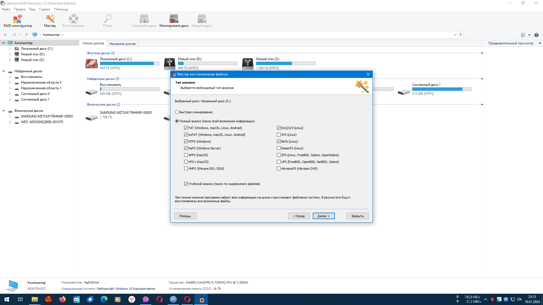This screenshot has width=543, height=305.
Task: Click the Поиск magnifier icon
Action: tap(108, 21)
